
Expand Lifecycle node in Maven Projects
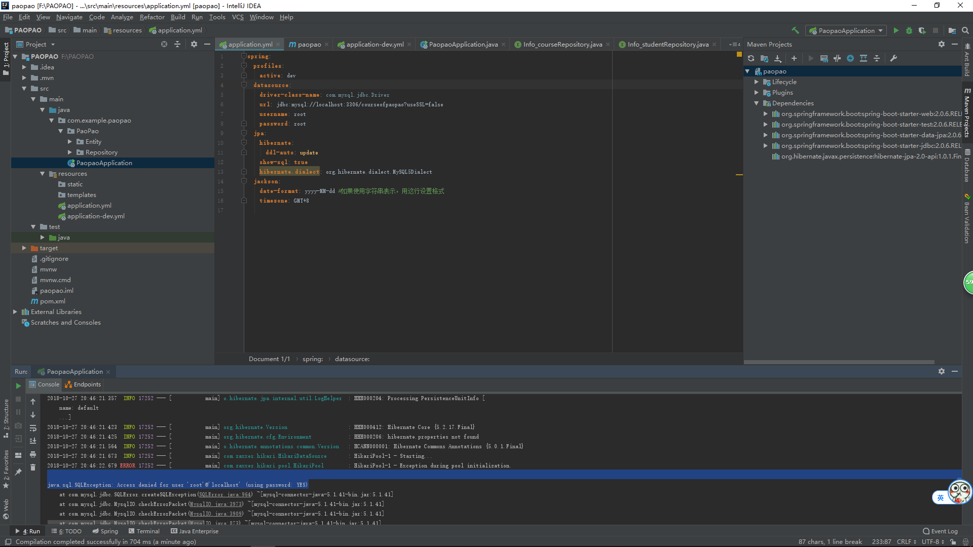(x=757, y=82)
